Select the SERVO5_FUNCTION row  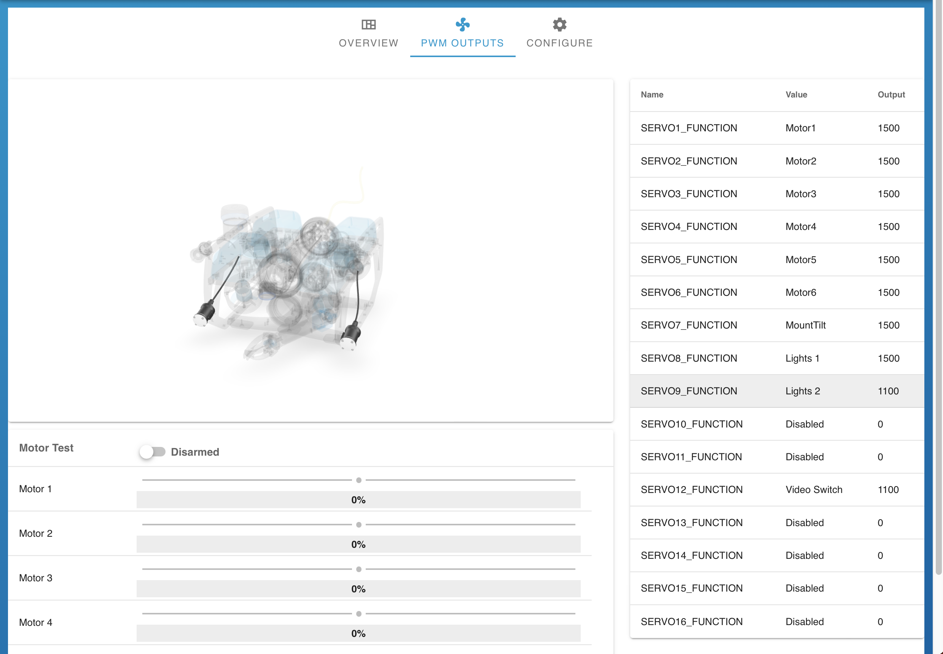[777, 259]
